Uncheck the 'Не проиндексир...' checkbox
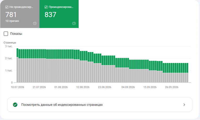Screen dimensions: 200x120 pos(7,7)
